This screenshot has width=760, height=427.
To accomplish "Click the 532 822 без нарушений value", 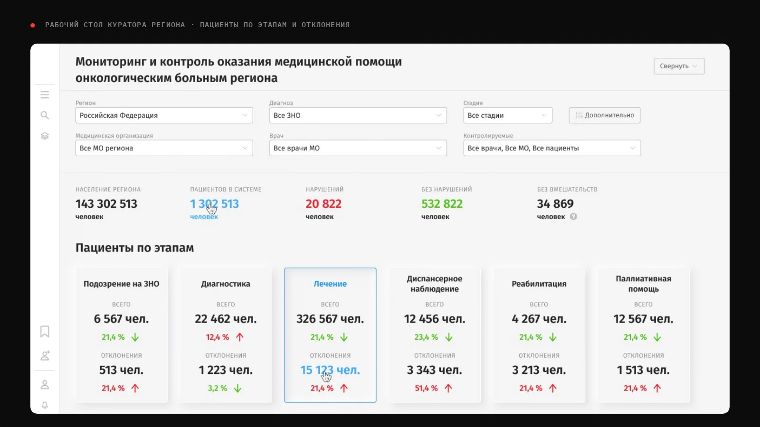I will coord(442,204).
